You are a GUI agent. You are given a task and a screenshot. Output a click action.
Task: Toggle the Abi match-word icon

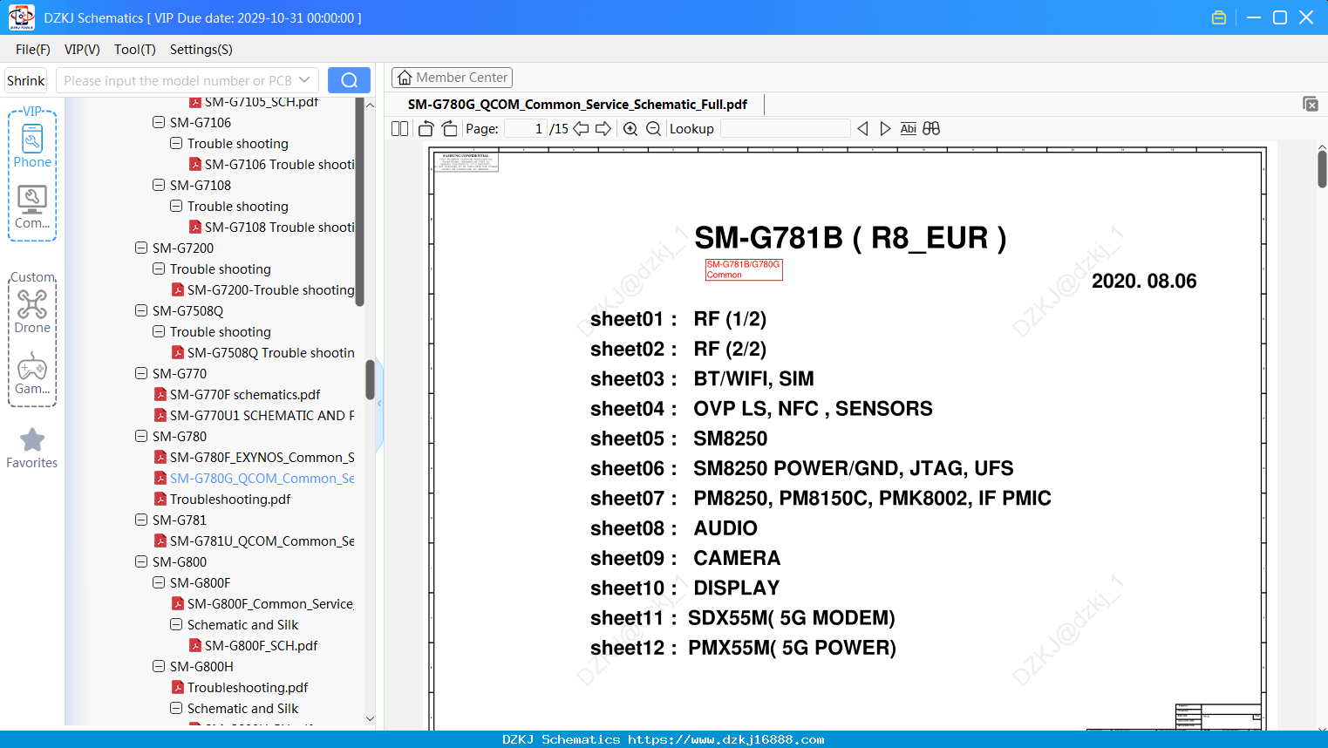tap(908, 128)
